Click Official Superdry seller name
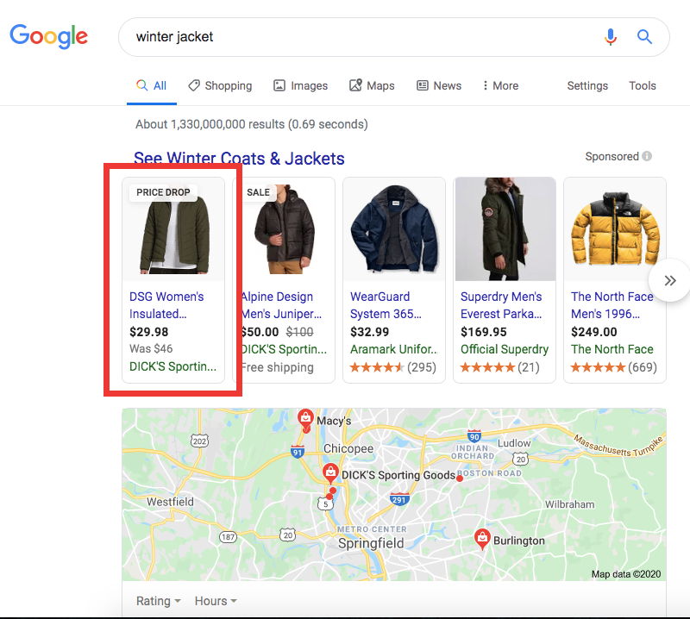 (505, 349)
